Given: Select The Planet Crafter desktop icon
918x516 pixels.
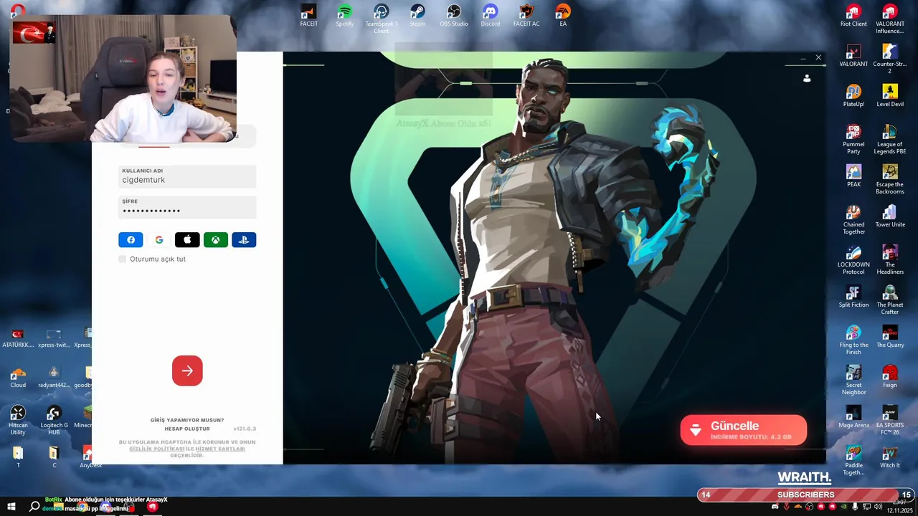Looking at the screenshot, I should point(890,300).
